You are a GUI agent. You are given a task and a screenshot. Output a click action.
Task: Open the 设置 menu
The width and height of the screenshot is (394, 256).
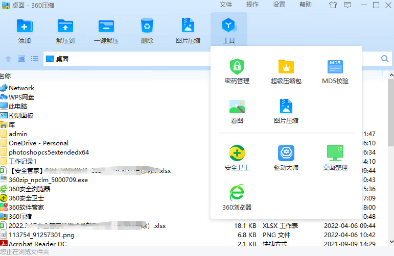[279, 5]
